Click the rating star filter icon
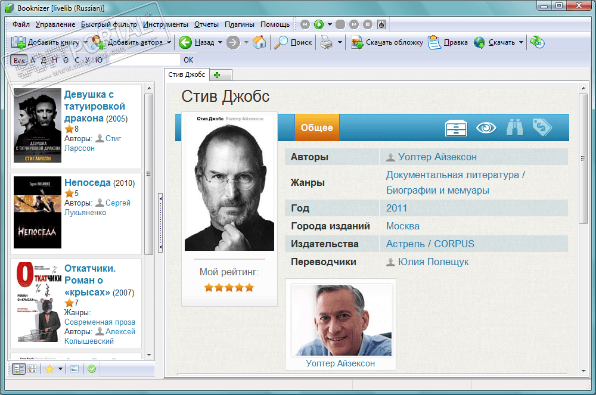 (49, 369)
